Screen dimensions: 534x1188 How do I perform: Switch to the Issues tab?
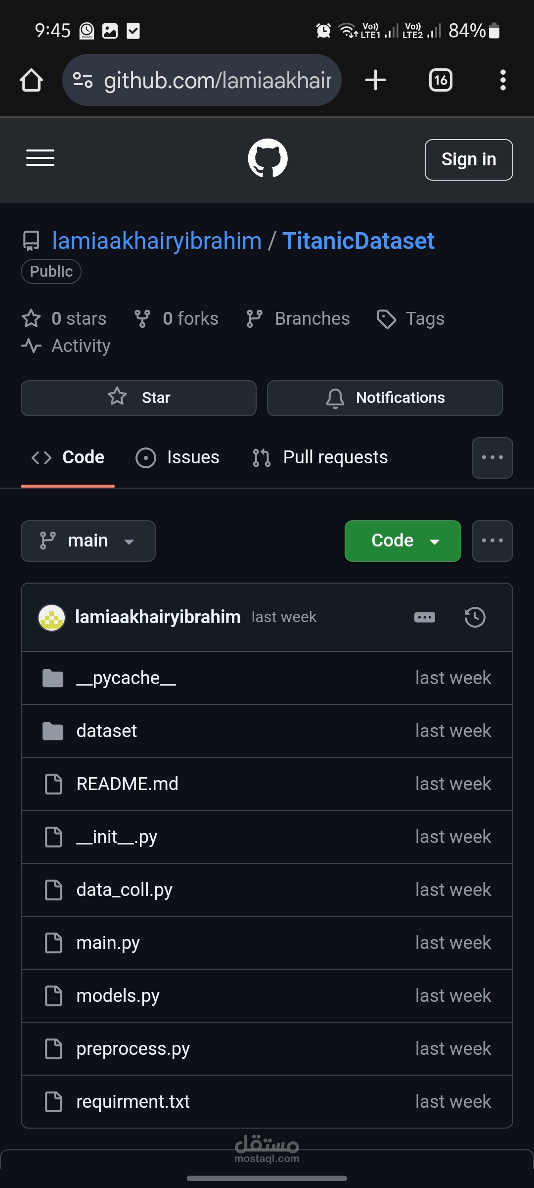coord(178,458)
